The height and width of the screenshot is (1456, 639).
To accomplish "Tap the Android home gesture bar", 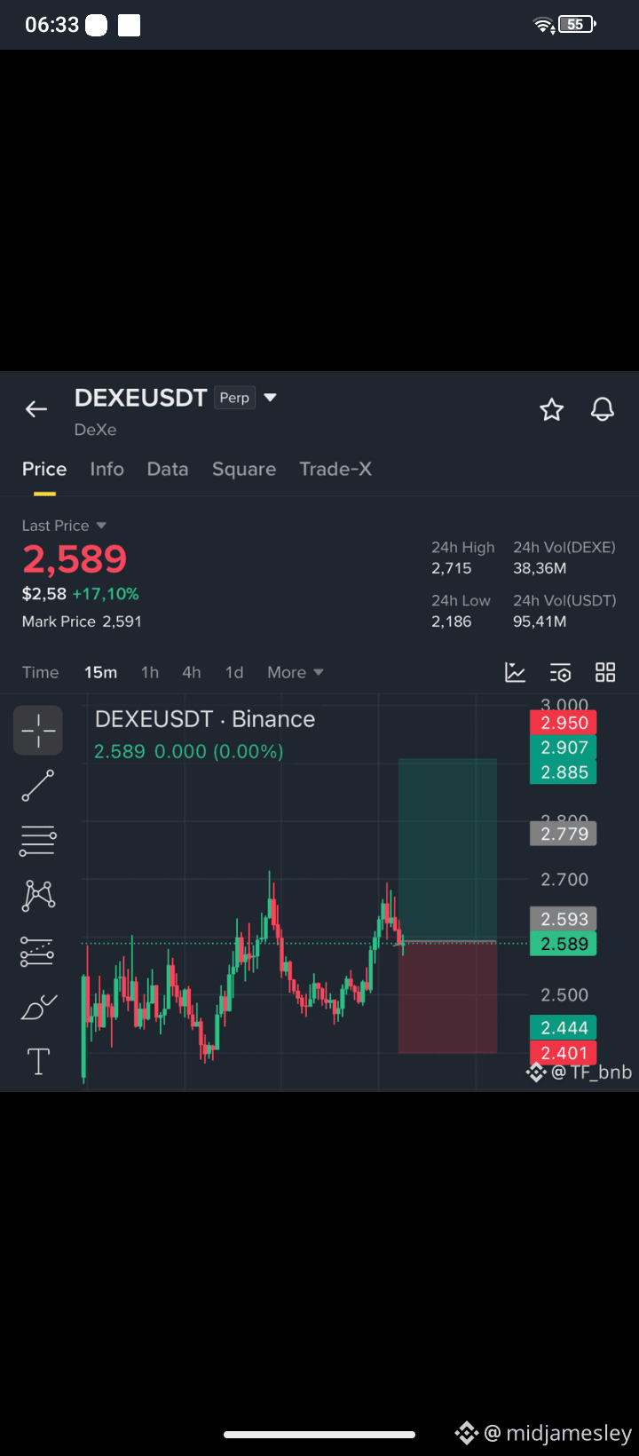I will click(319, 1434).
